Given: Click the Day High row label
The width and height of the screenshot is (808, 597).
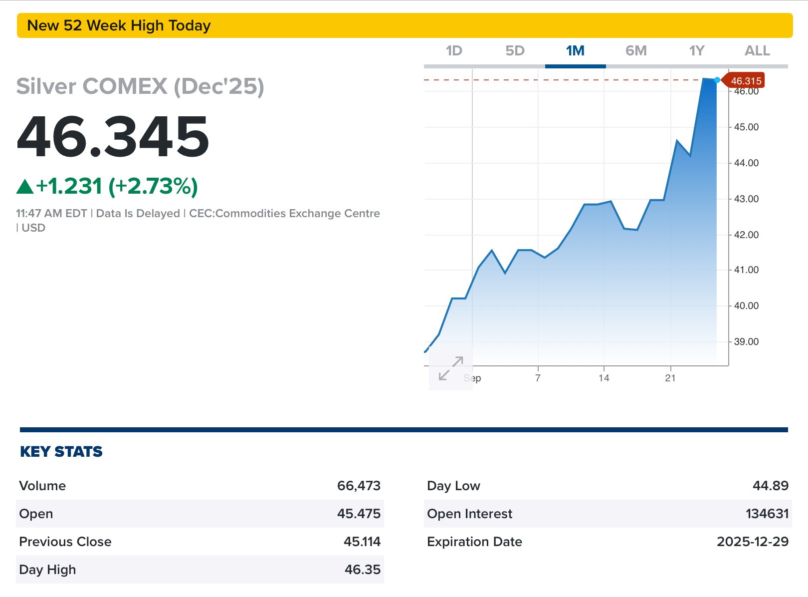Looking at the screenshot, I should click(47, 570).
